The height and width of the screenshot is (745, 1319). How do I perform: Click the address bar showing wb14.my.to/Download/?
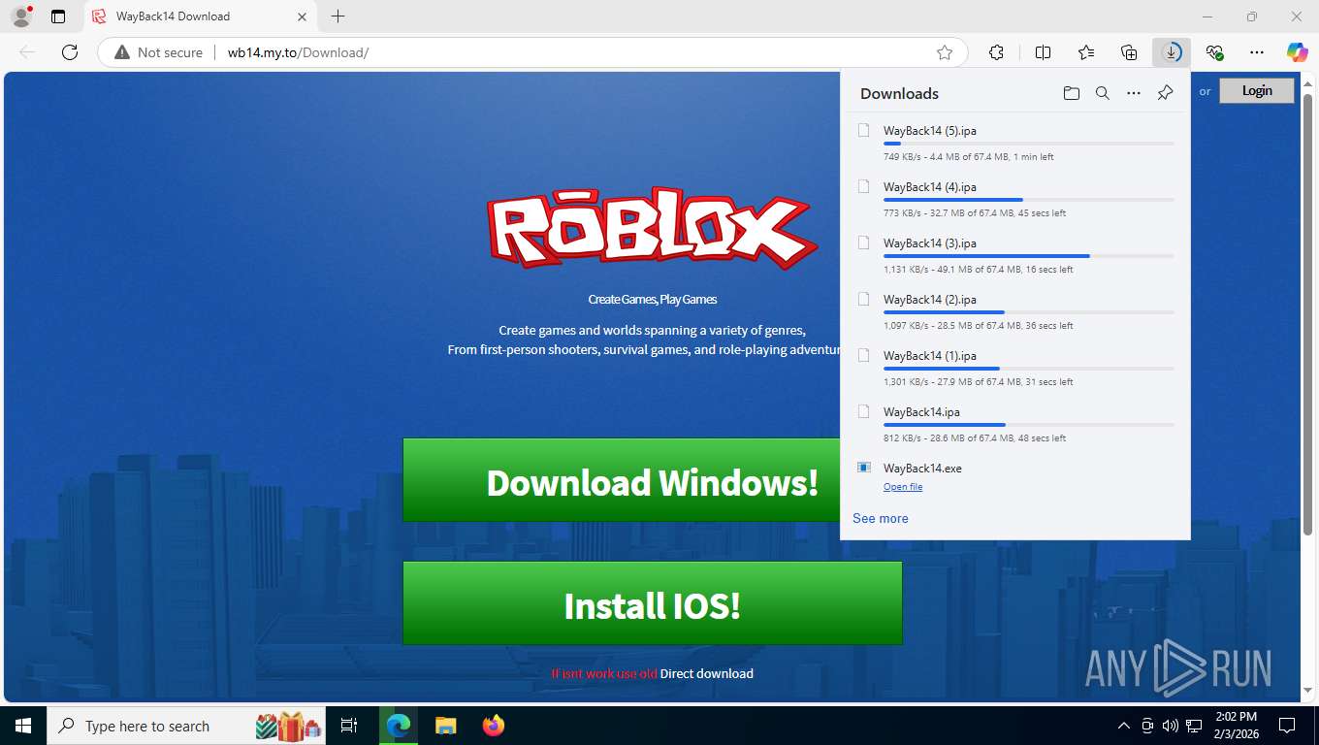click(x=533, y=52)
